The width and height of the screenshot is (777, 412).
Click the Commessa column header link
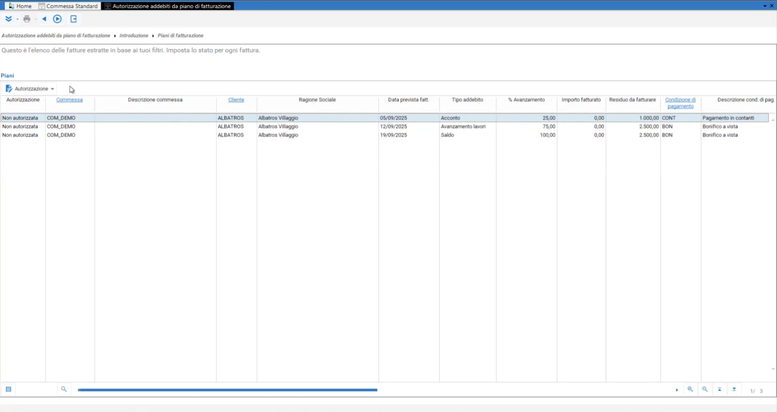(70, 100)
